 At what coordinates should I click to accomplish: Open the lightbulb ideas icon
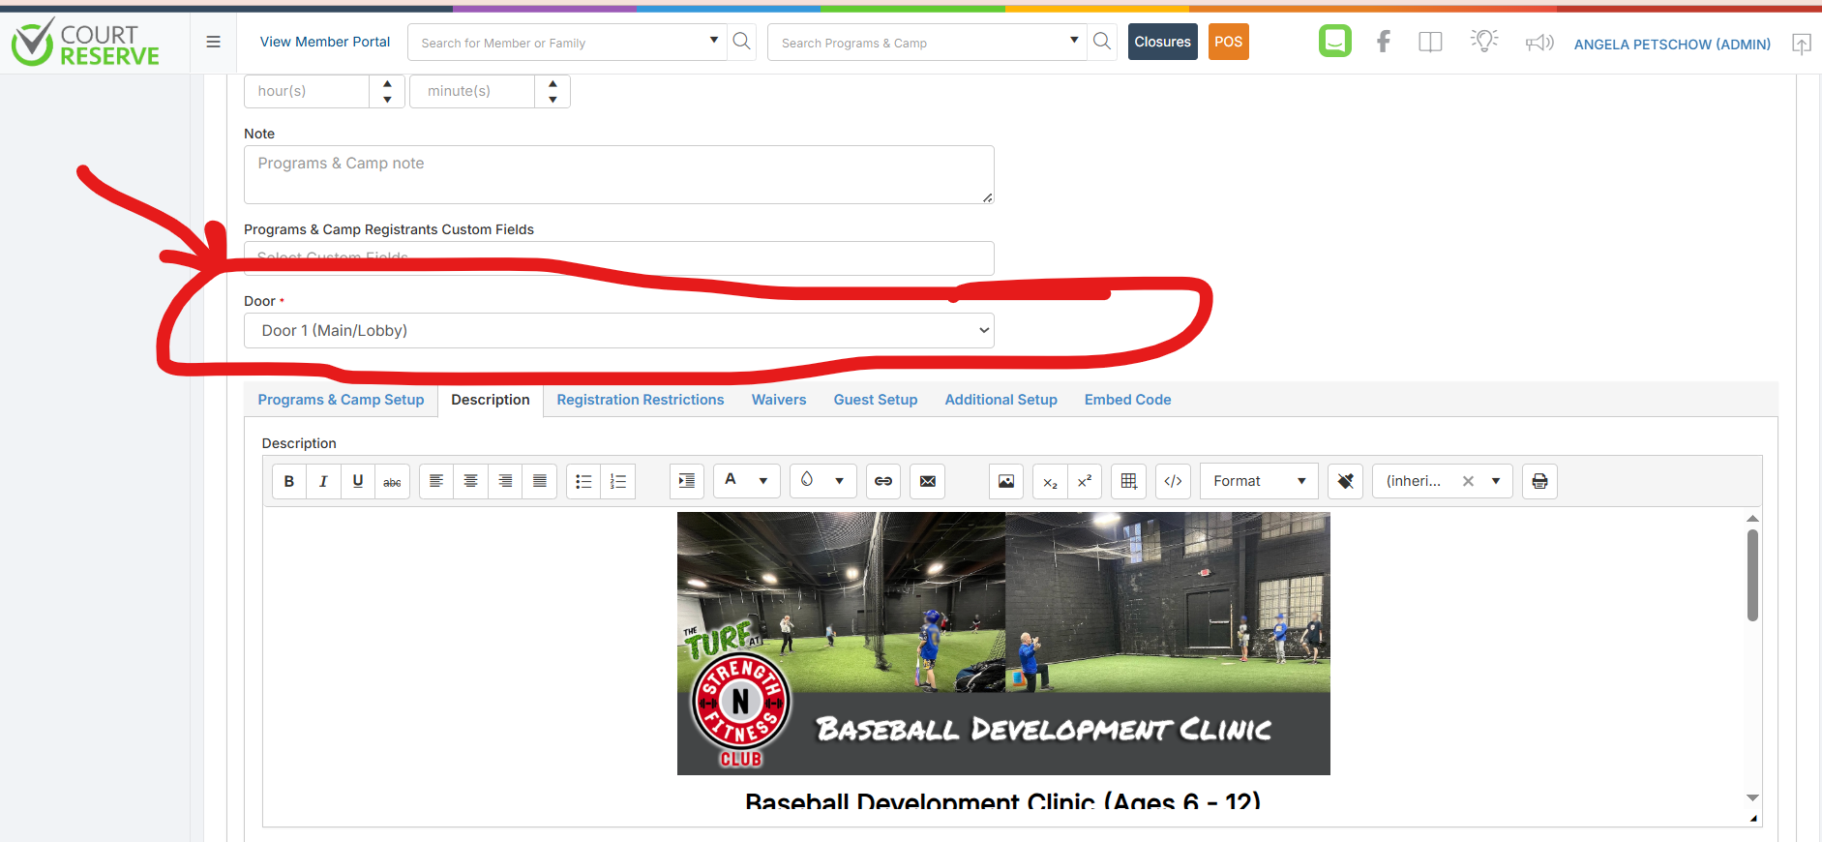1483,41
